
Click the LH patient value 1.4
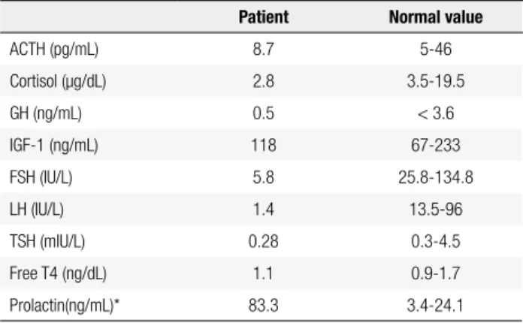[x=263, y=210]
